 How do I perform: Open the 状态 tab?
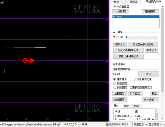point(126,106)
